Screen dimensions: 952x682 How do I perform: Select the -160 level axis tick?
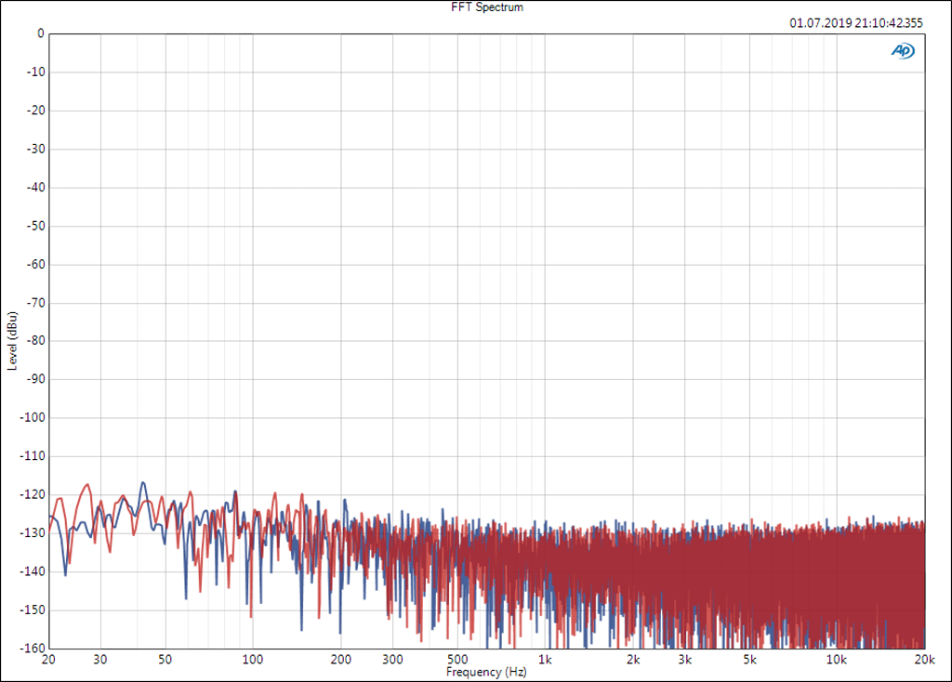32,649
